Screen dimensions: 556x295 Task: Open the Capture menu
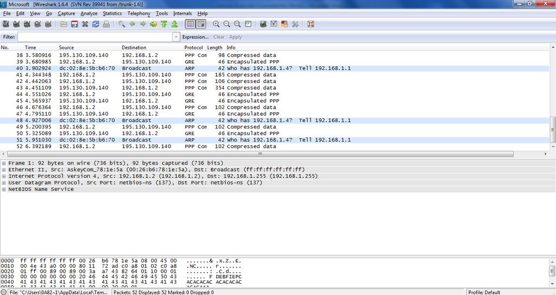pos(66,14)
